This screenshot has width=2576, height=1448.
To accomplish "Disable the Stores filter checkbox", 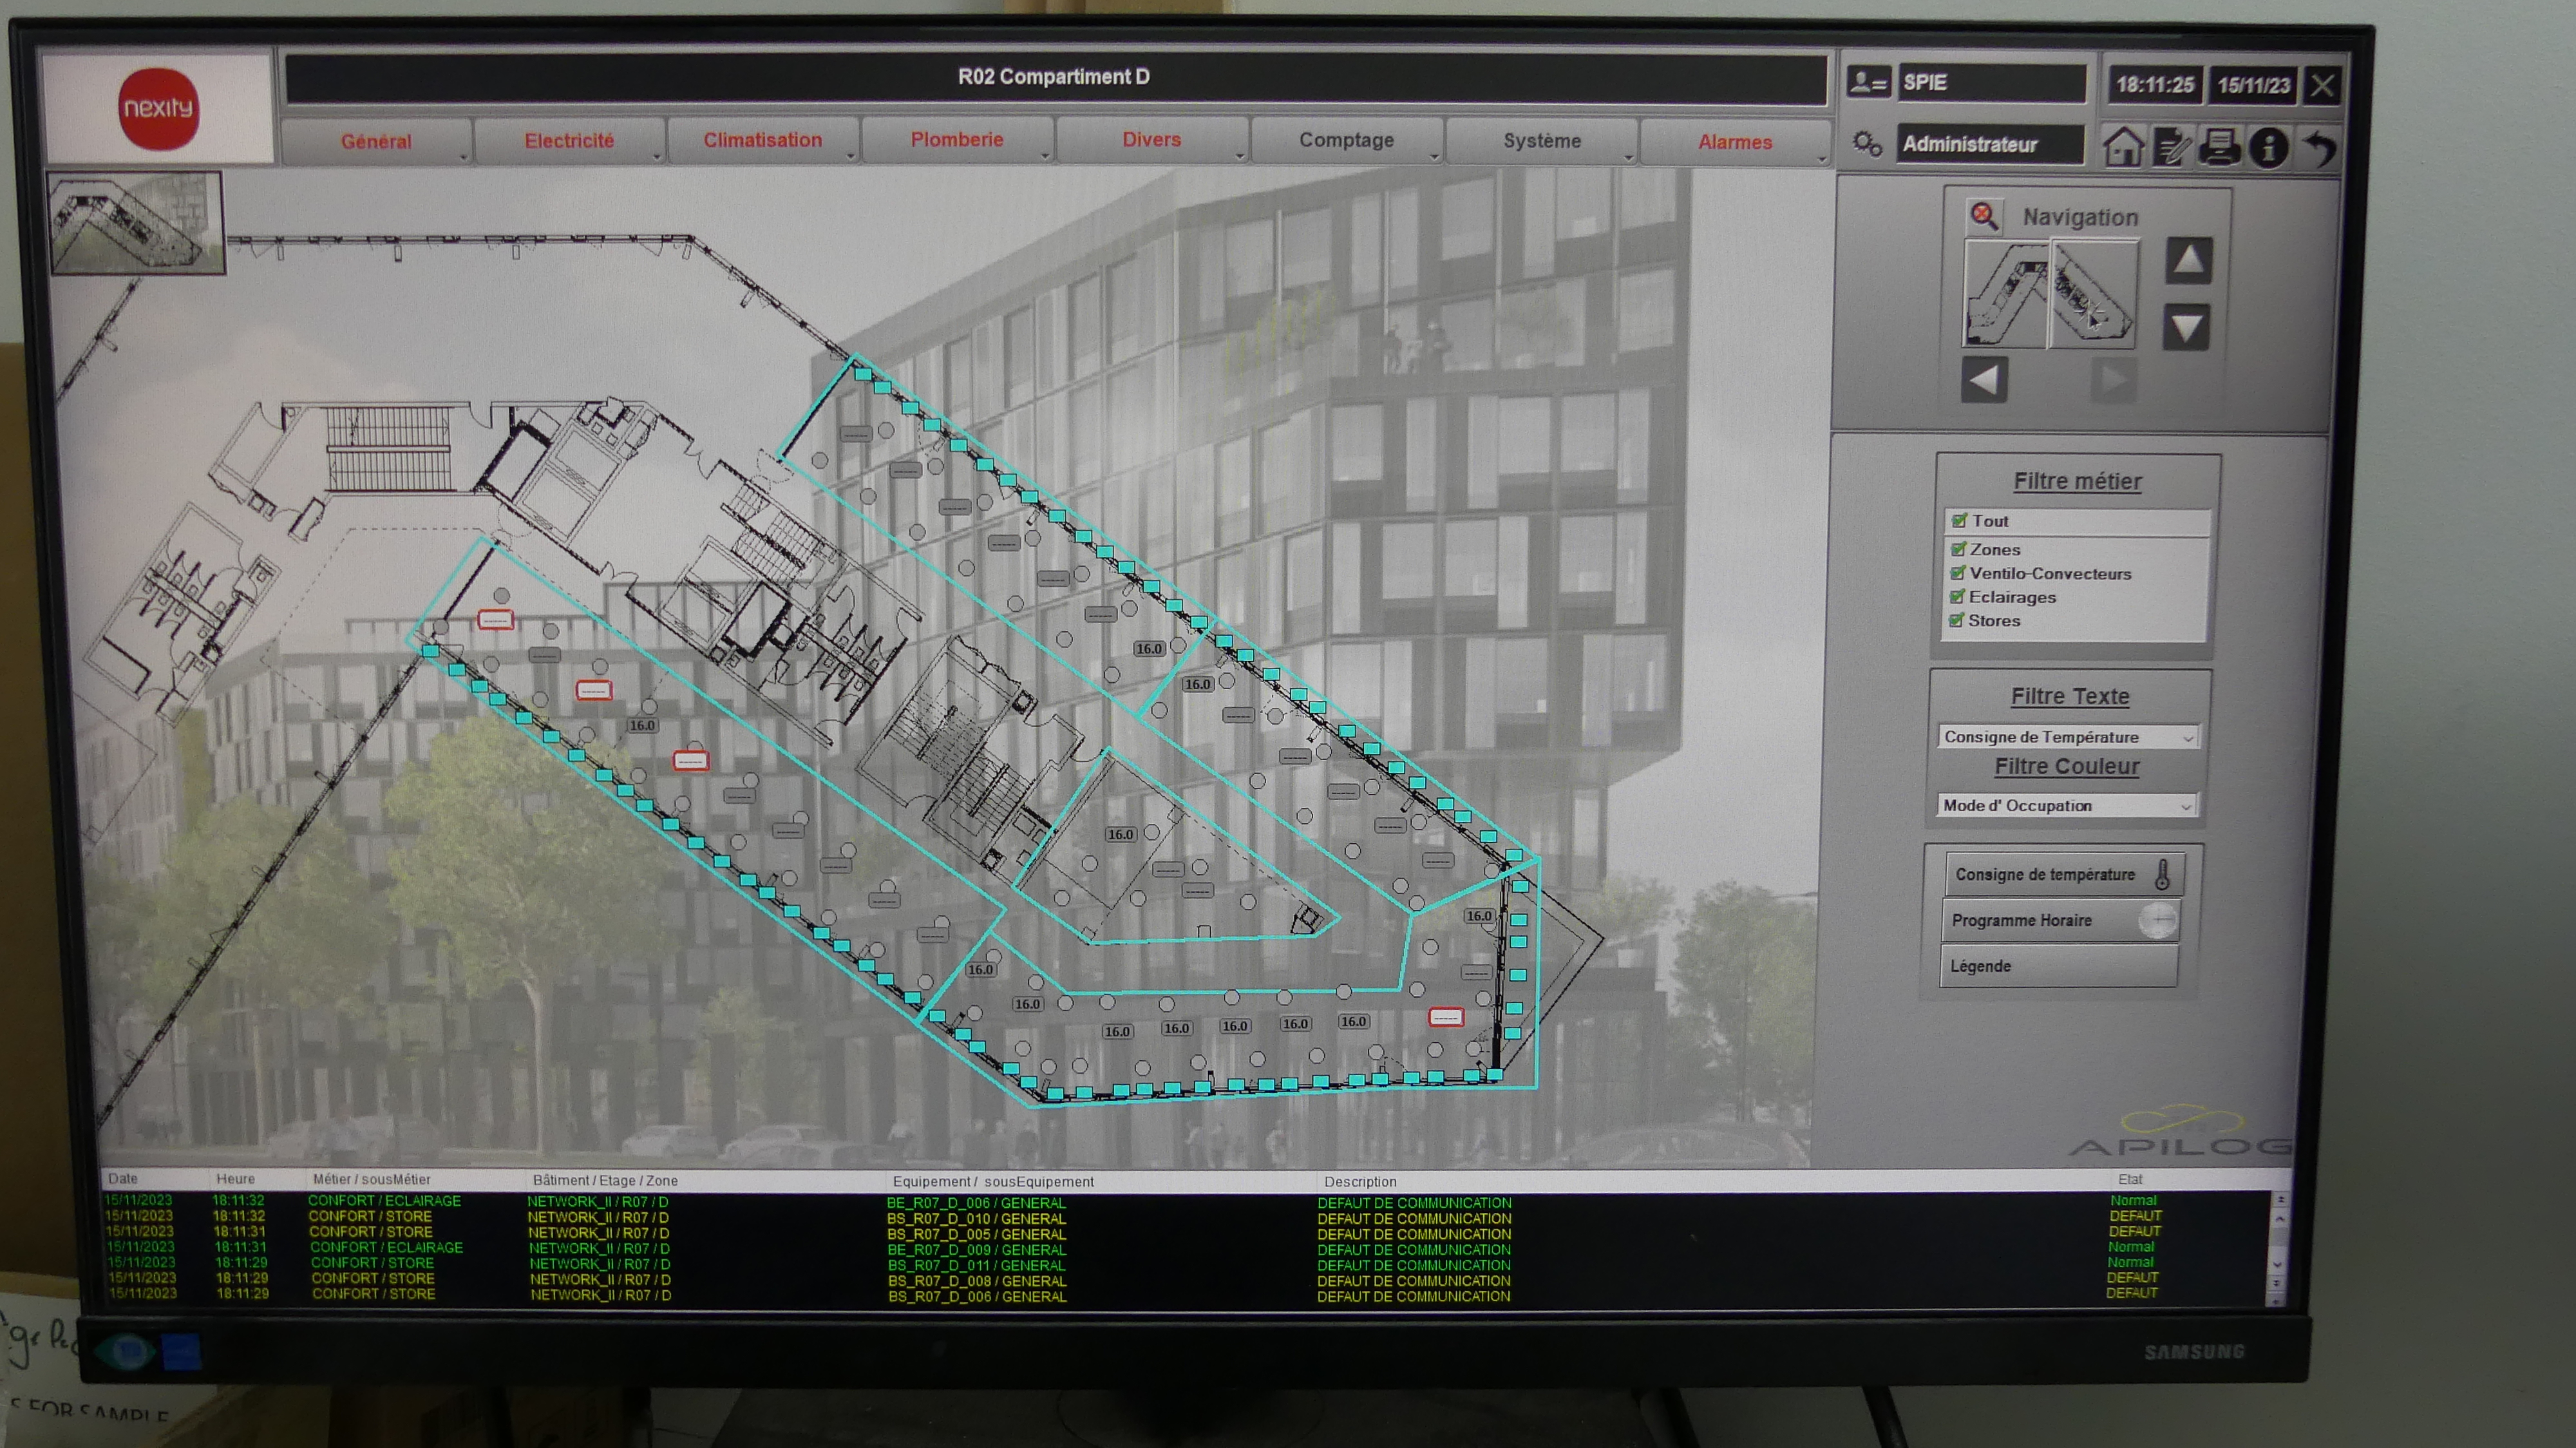I will (x=1957, y=620).
